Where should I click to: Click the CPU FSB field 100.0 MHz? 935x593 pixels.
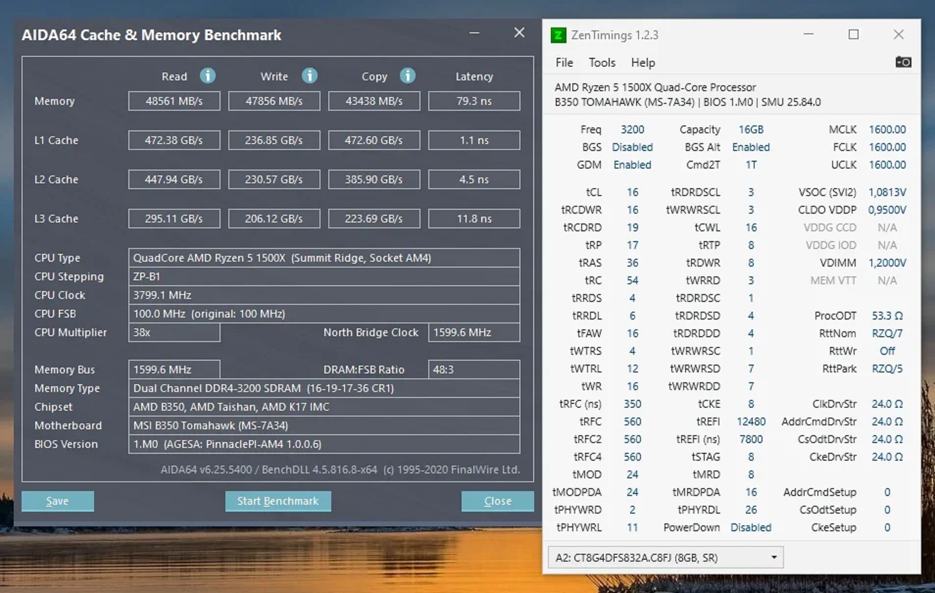click(324, 314)
